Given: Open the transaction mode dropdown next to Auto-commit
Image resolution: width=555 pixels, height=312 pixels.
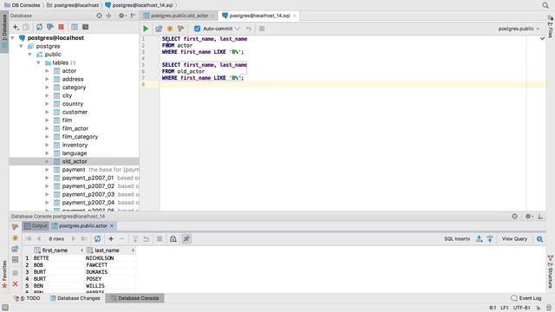Looking at the screenshot, I should [238, 29].
